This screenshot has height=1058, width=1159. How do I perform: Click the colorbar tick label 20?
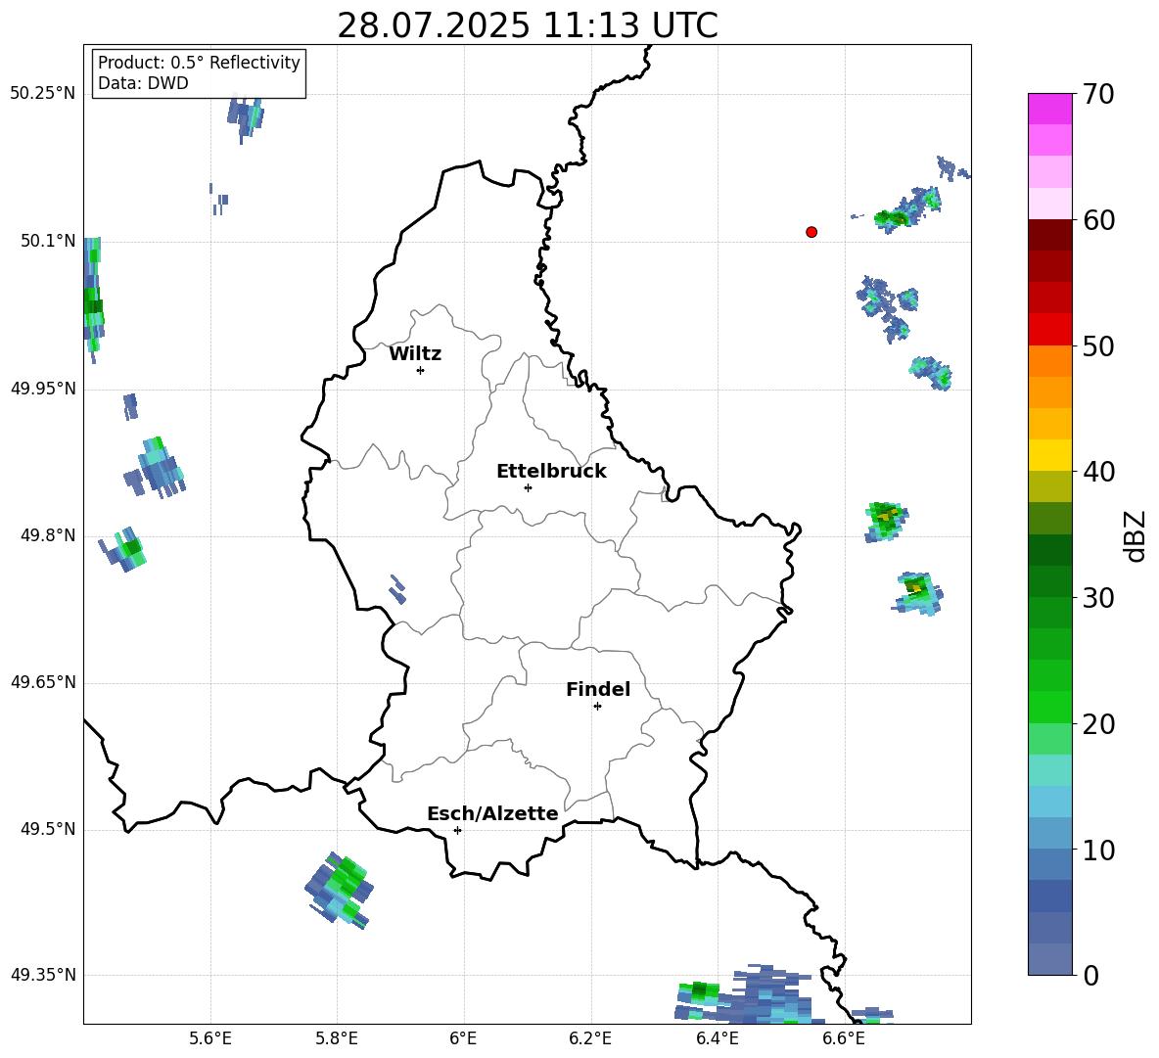[1098, 724]
